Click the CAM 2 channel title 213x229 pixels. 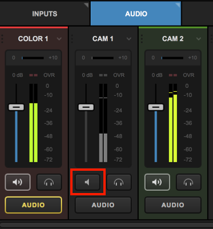click(173, 39)
